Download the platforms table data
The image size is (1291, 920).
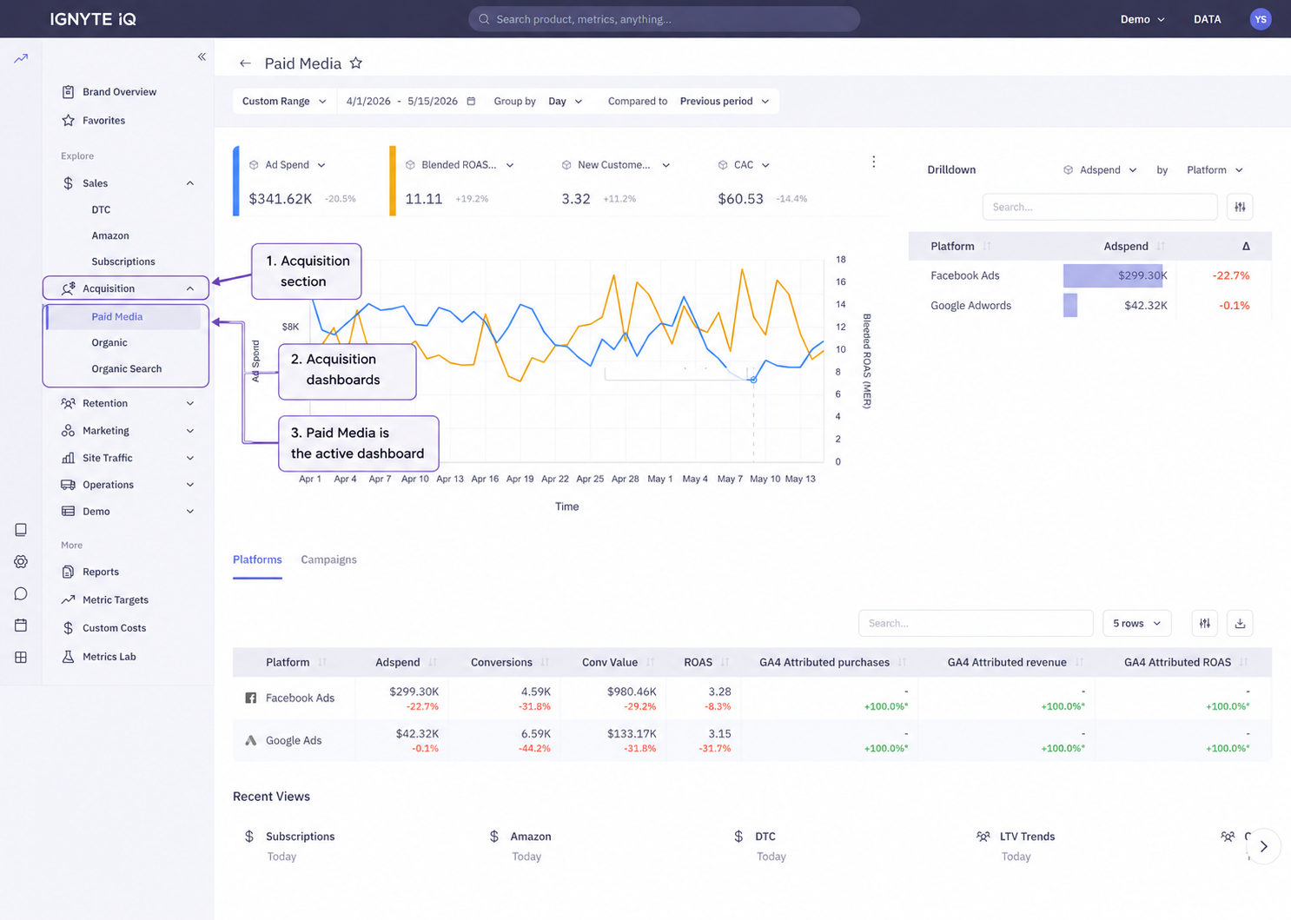[x=1240, y=623]
